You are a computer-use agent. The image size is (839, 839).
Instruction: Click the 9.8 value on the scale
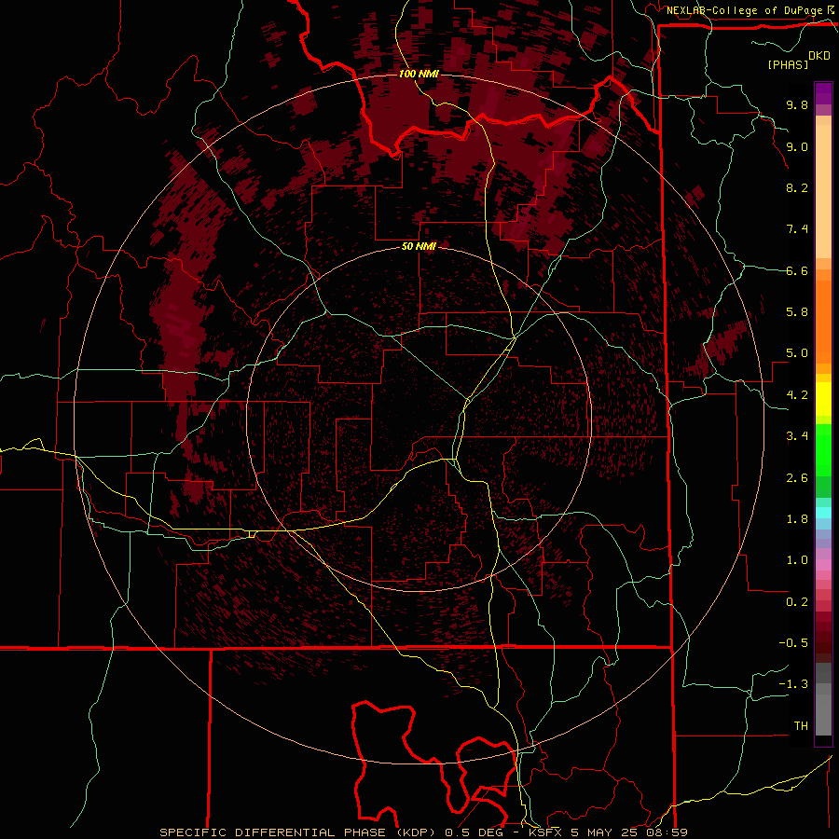(797, 104)
